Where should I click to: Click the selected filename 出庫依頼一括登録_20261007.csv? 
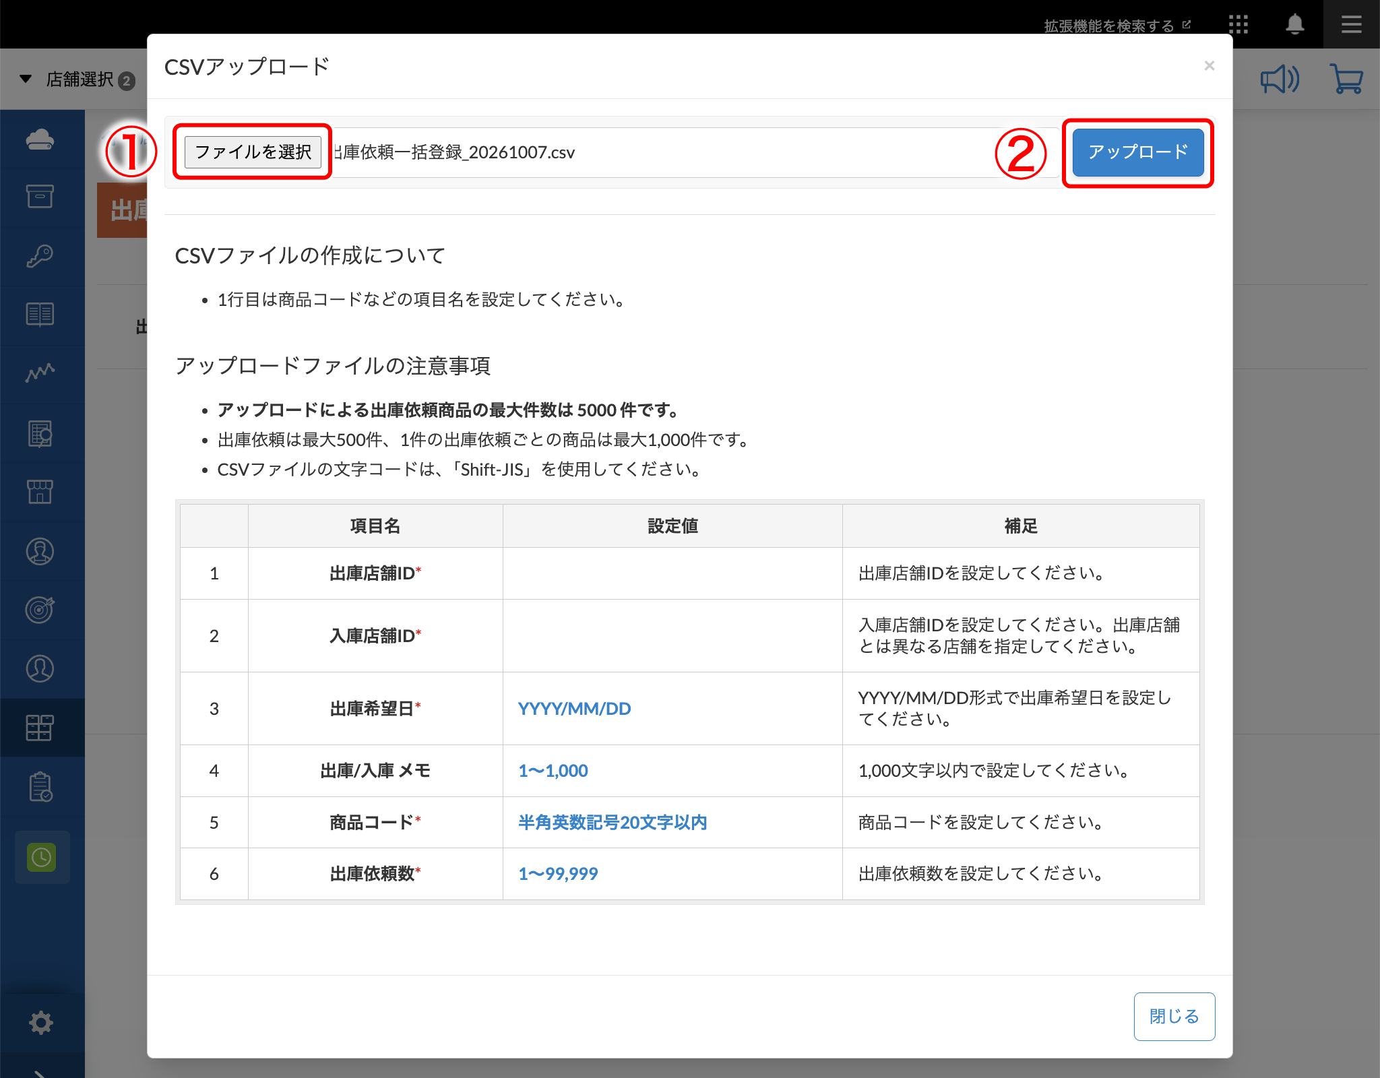tap(455, 152)
